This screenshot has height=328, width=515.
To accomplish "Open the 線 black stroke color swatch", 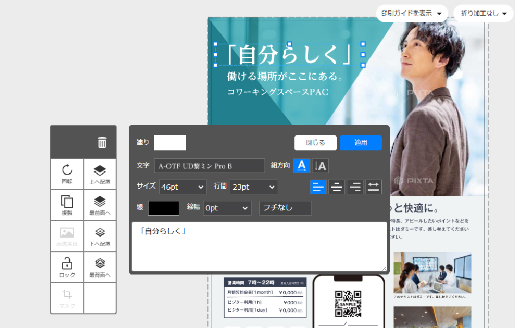I will 164,208.
